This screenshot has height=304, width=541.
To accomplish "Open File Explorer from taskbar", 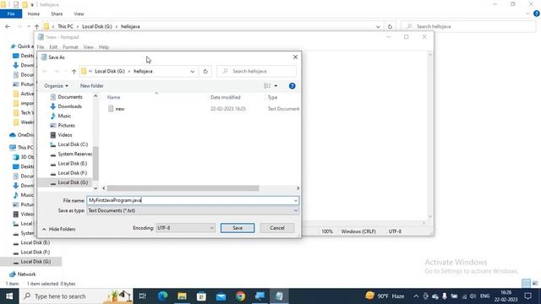I will coord(183,296).
